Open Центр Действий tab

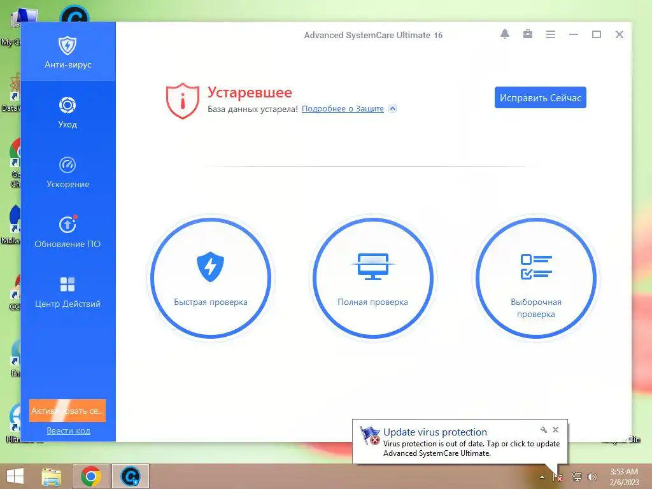[67, 292]
